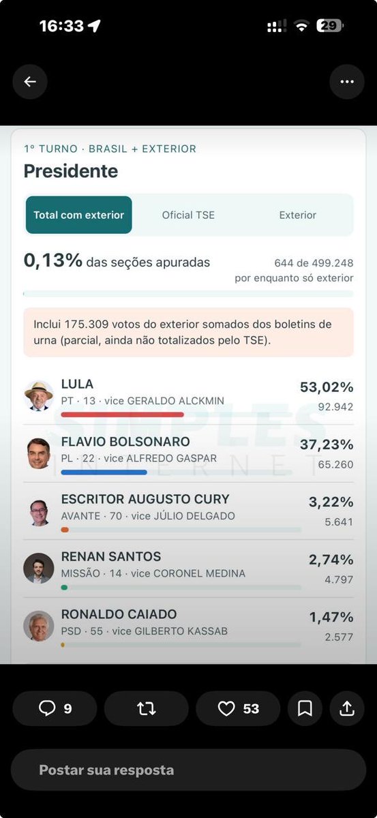
Task: Select the Total com exterior tab
Action: point(79,215)
